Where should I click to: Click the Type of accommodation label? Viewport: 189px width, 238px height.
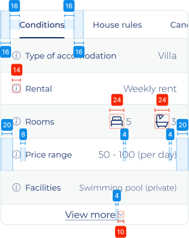71,56
